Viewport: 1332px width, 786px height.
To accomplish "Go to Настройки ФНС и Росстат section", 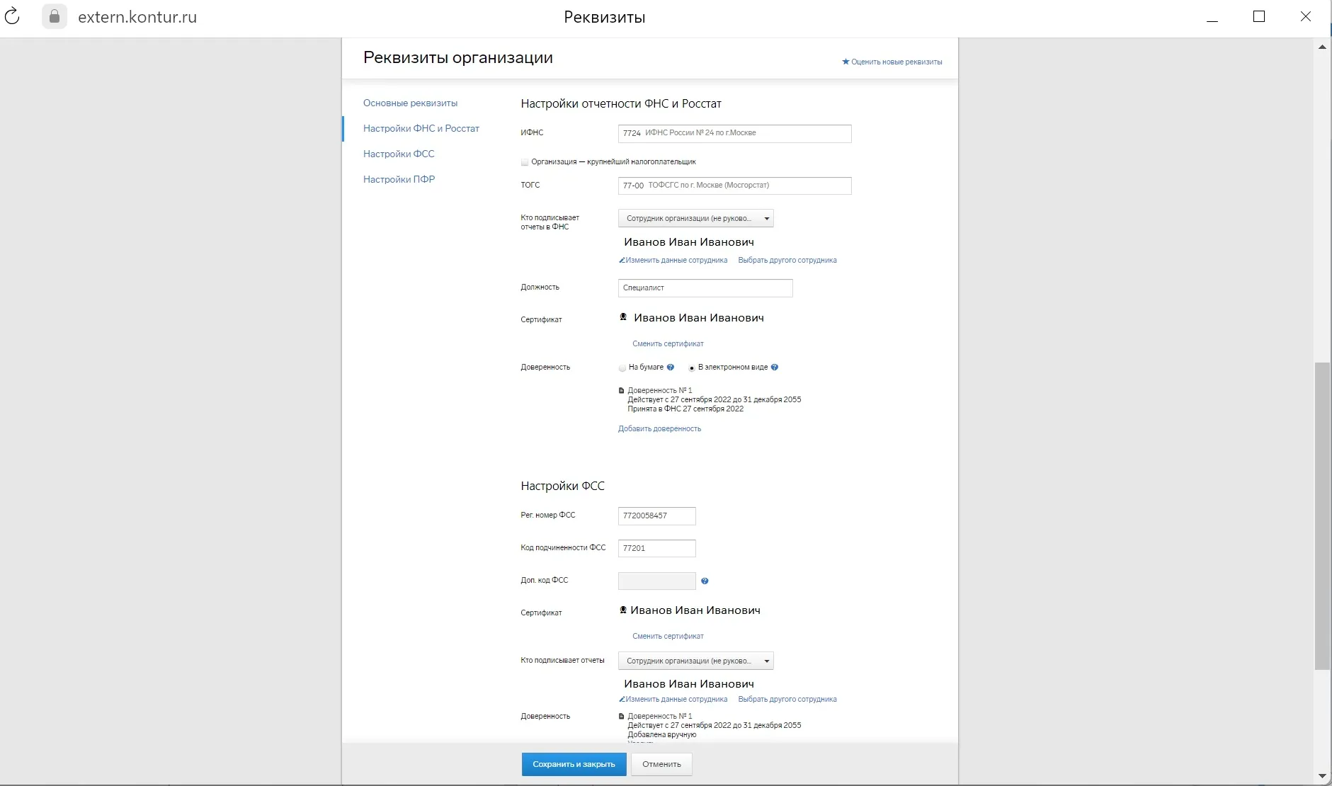I will [x=421, y=128].
